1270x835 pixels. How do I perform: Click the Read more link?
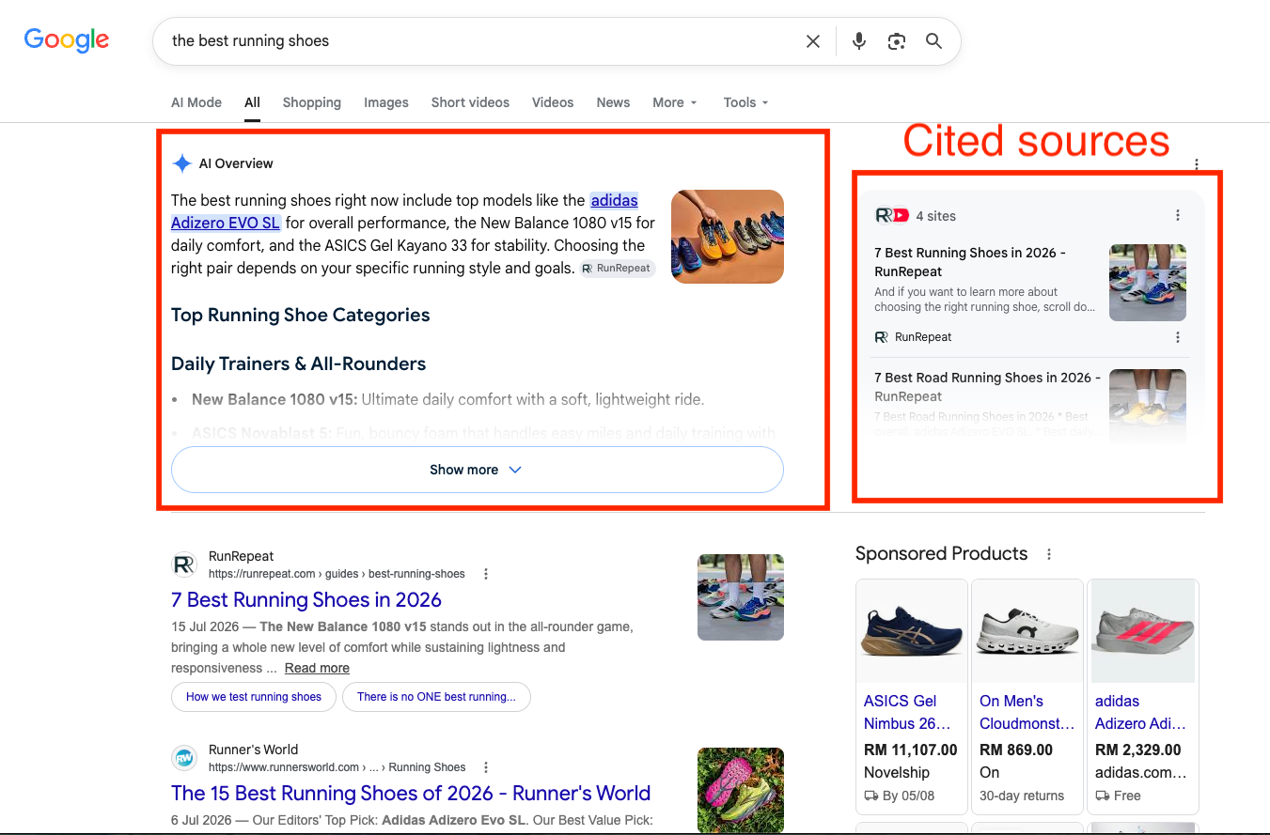click(317, 668)
